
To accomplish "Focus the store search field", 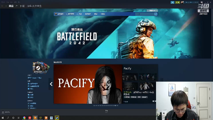I will pyautogui.click(x=145, y=14).
